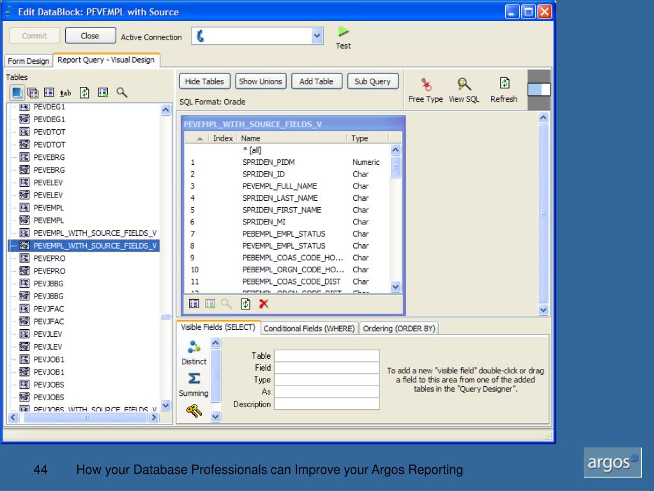Select the first PEVJFAC tree item
Image resolution: width=654 pixels, height=491 pixels.
(49, 309)
